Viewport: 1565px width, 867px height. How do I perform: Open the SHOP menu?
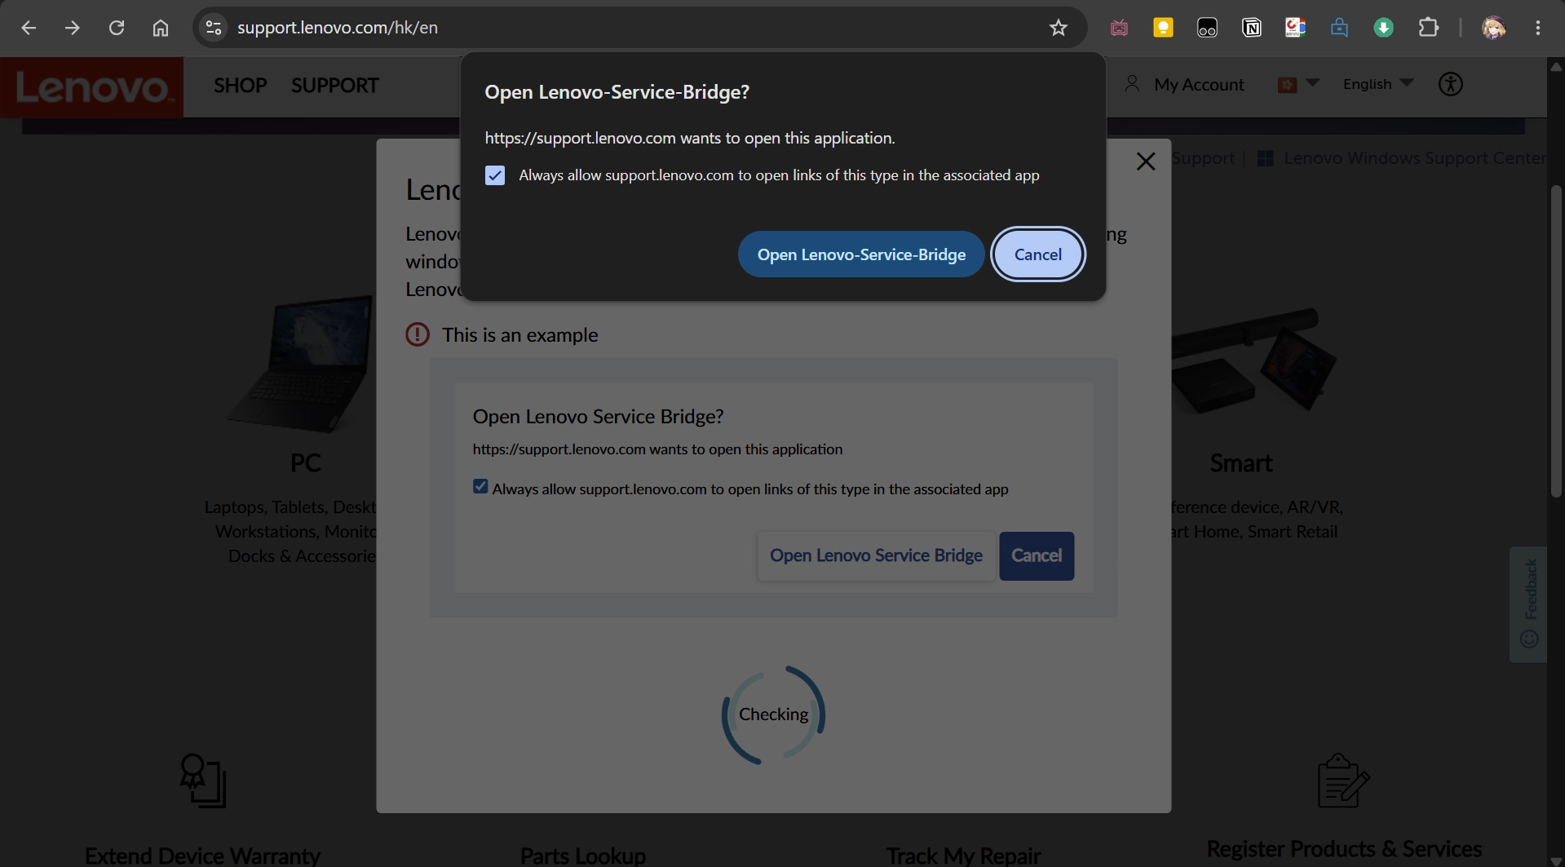click(x=241, y=86)
